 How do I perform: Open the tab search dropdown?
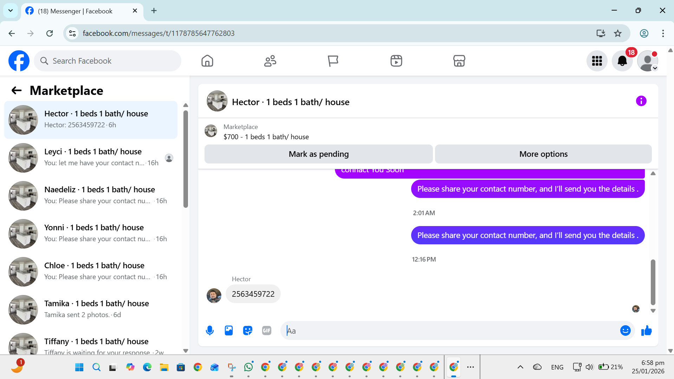[11, 11]
